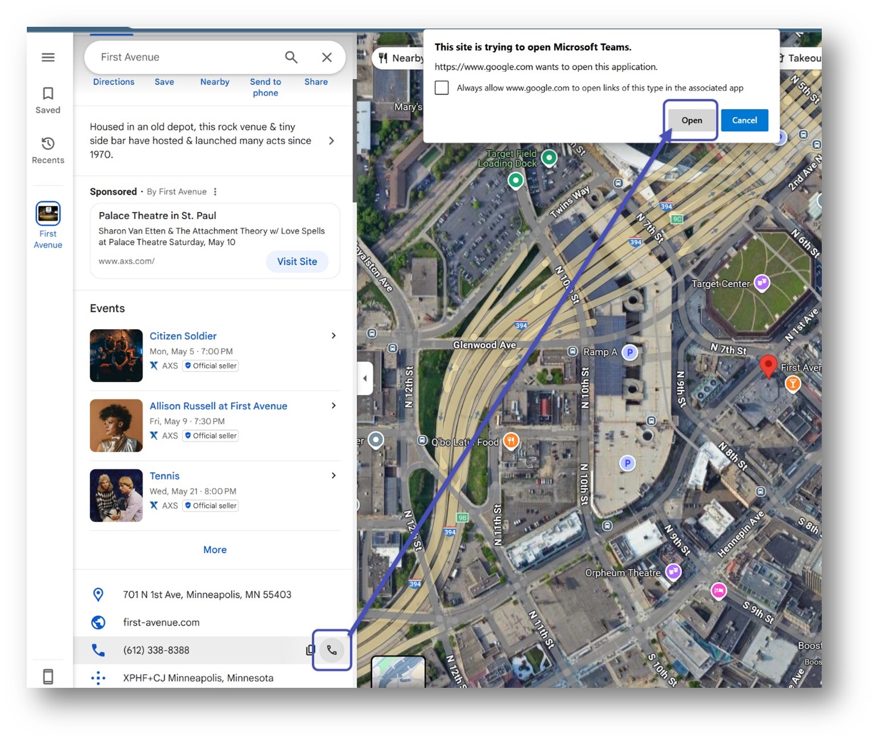The image size is (876, 742).
Task: Open the hamburger main menu
Action: coord(48,57)
